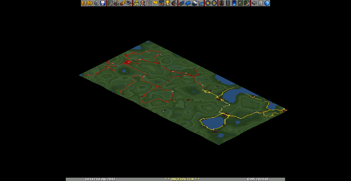Open the graphs chart icon
Viewport: 351px width, 181px height.
click(x=162, y=3)
